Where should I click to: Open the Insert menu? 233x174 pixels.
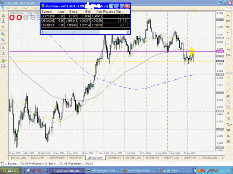click(25, 8)
